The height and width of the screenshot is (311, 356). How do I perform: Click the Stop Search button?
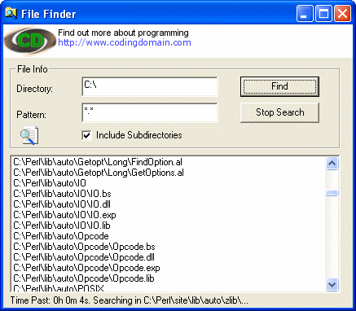279,112
